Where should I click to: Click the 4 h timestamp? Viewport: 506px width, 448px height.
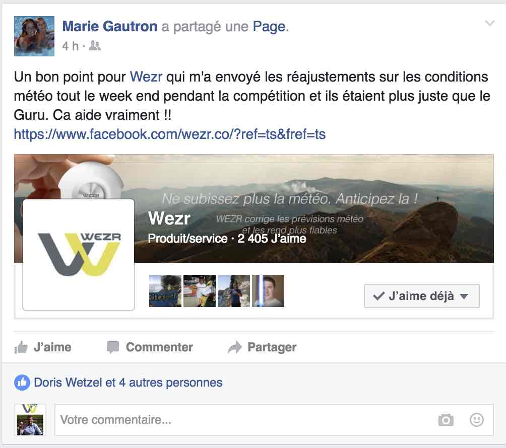click(x=71, y=46)
